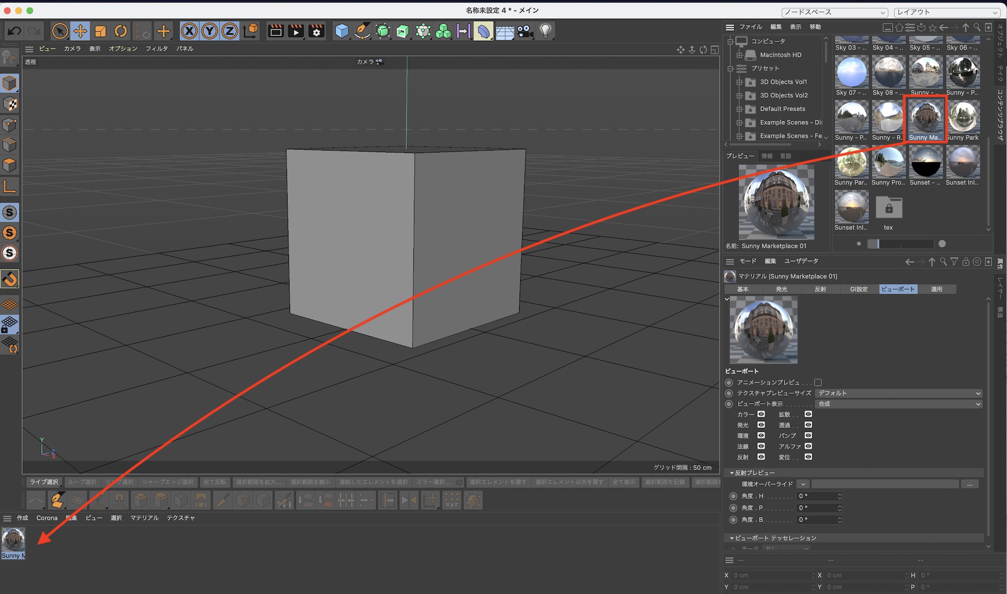The image size is (1007, 594).
Task: Toggle the カラー eye visibility icon
Action: (x=761, y=414)
